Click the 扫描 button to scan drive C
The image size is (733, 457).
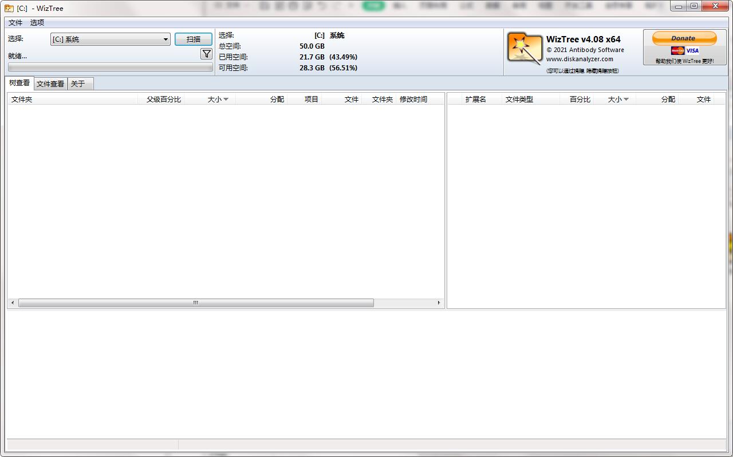[194, 39]
